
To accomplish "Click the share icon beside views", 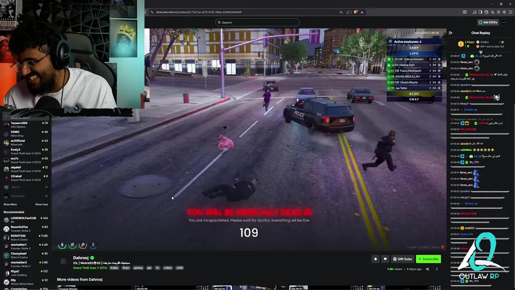I will (x=427, y=269).
